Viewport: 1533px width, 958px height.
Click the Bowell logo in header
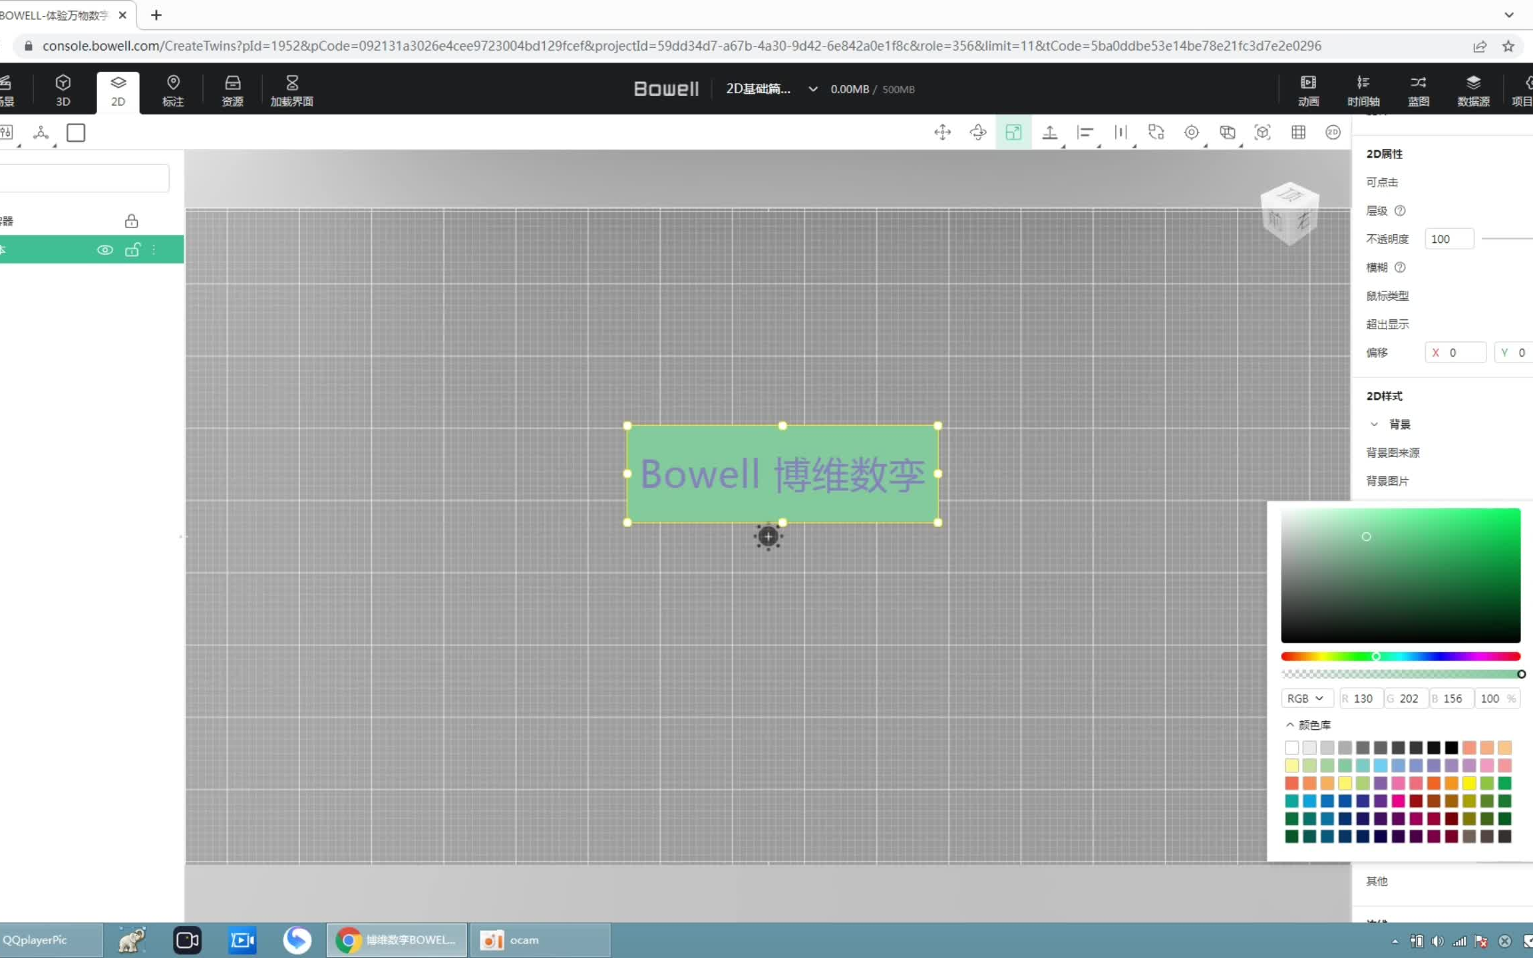pyautogui.click(x=666, y=88)
